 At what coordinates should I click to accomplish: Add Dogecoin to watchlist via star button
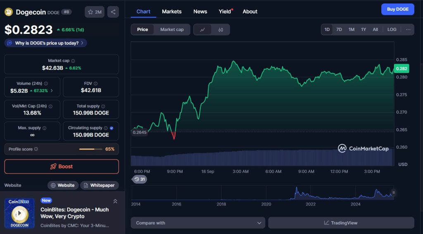[95, 12]
